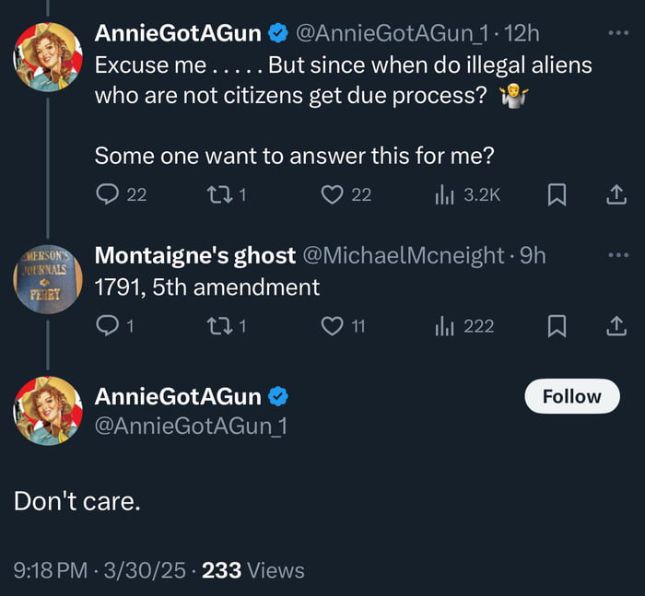The height and width of the screenshot is (596, 645).
Task: Retweet AnnieGotAGun's due process tweet
Action: coord(218,194)
